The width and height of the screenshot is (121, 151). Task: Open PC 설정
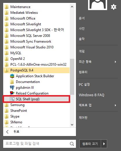point(84,84)
